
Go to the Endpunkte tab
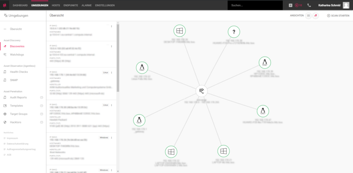click(71, 5)
